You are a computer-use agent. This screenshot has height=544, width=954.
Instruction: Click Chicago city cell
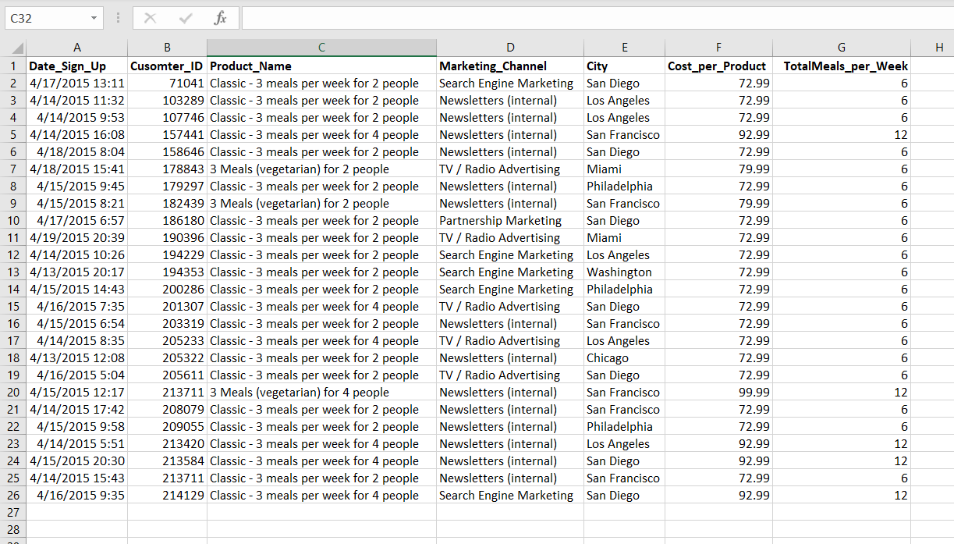[624, 358]
